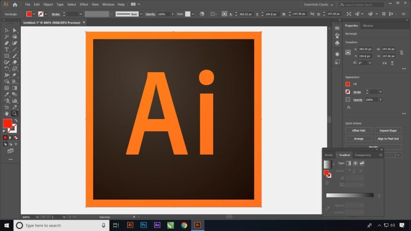Select the Scale tool
This screenshot has width=411, height=231.
(x=15, y=69)
